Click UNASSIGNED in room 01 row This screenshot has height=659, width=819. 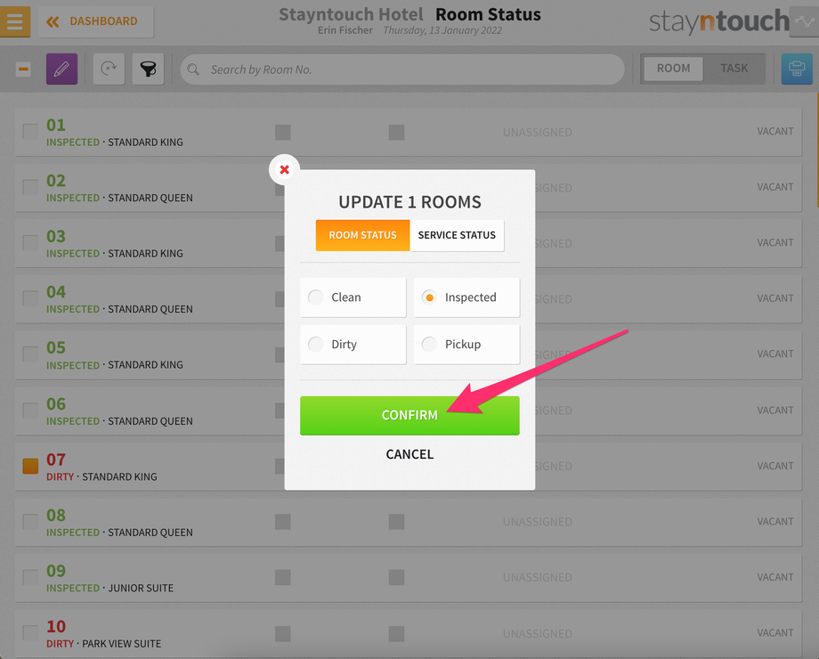click(x=537, y=132)
